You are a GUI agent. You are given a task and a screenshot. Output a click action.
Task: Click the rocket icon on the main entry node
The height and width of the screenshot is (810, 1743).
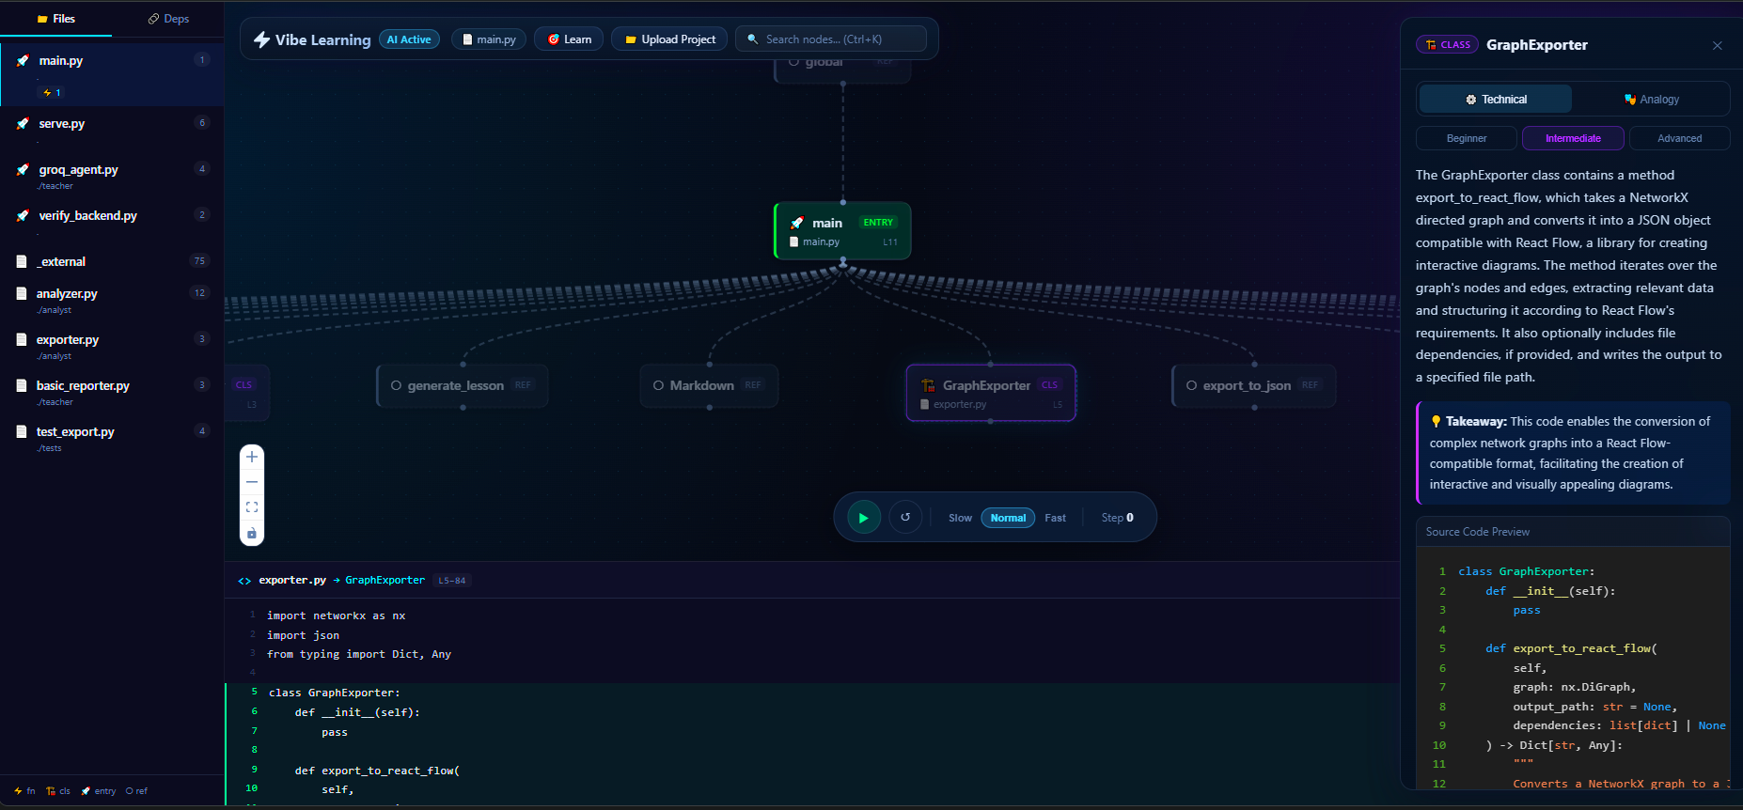pyautogui.click(x=797, y=223)
